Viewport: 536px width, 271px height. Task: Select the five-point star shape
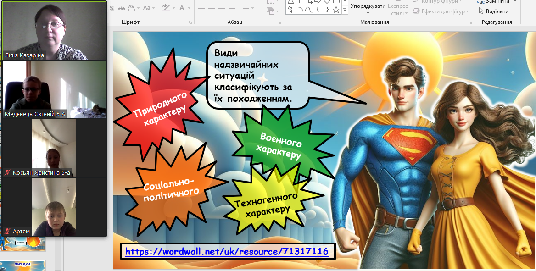335,10
